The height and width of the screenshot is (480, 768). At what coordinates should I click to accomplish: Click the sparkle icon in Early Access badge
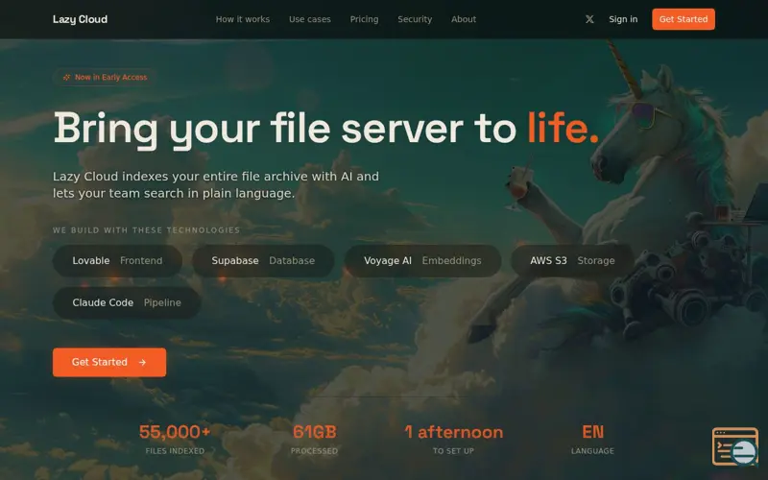tap(66, 78)
